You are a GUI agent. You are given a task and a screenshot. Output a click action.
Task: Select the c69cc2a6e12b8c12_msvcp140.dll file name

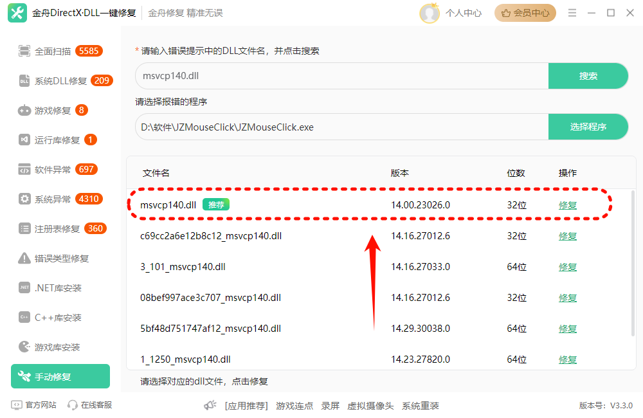tap(211, 236)
